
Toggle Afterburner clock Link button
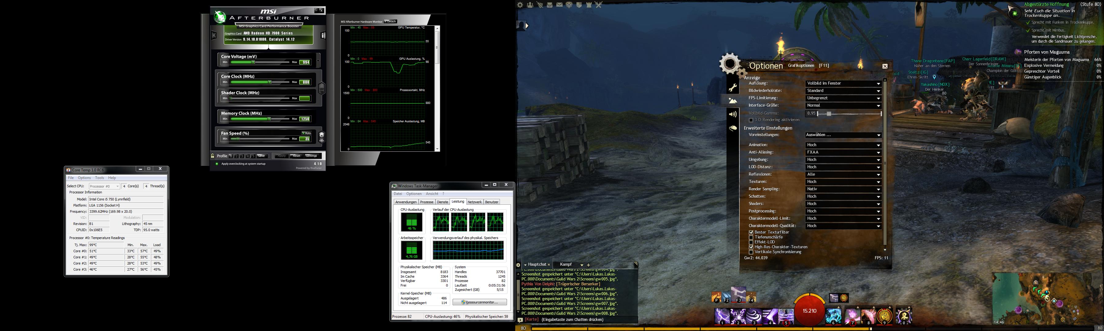pyautogui.click(x=322, y=88)
